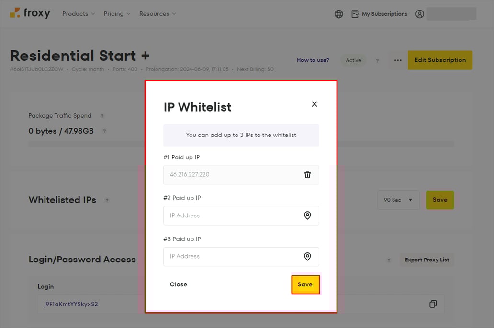The width and height of the screenshot is (494, 328).
Task: Click the Froxy logo
Action: [x=30, y=13]
